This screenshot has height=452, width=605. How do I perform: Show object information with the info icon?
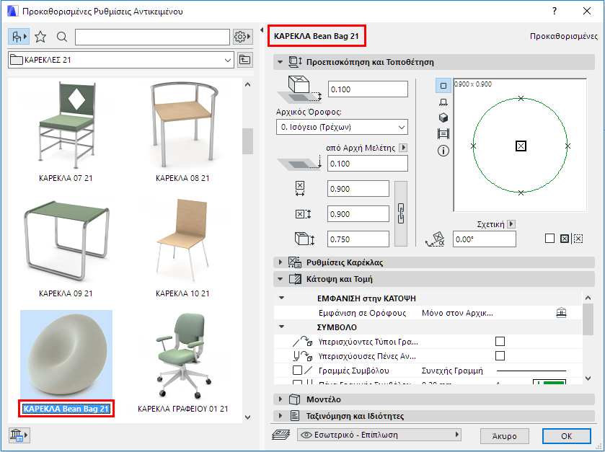pyautogui.click(x=443, y=151)
